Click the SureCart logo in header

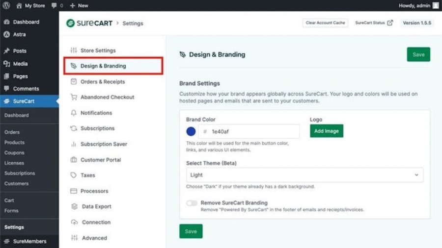point(89,23)
